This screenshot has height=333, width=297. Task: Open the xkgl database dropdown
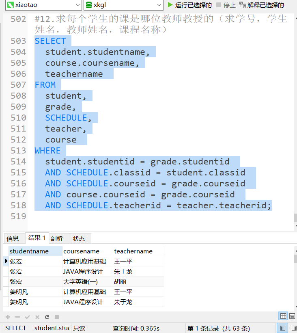click(x=159, y=5)
